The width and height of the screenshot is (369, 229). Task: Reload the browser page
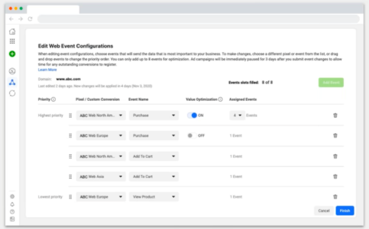[30, 19]
